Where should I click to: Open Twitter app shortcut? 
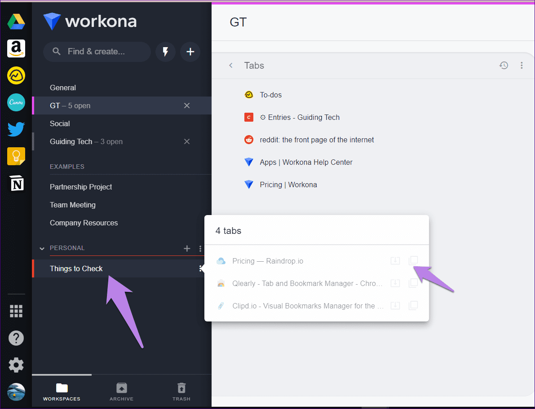(x=16, y=129)
